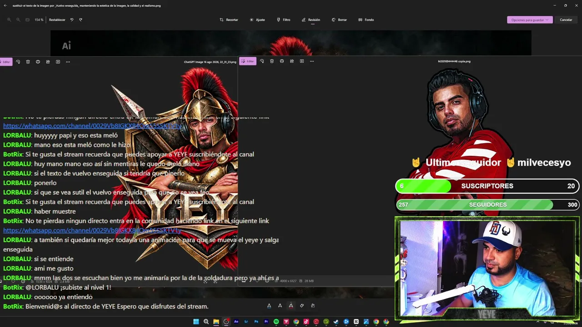Screen dimensions: 582x327
Task: Select the eraser markup tool
Action: tap(302, 306)
